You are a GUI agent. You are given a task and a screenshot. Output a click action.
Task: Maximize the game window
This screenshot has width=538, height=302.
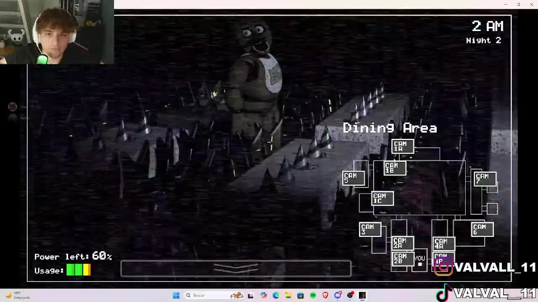(519, 4)
